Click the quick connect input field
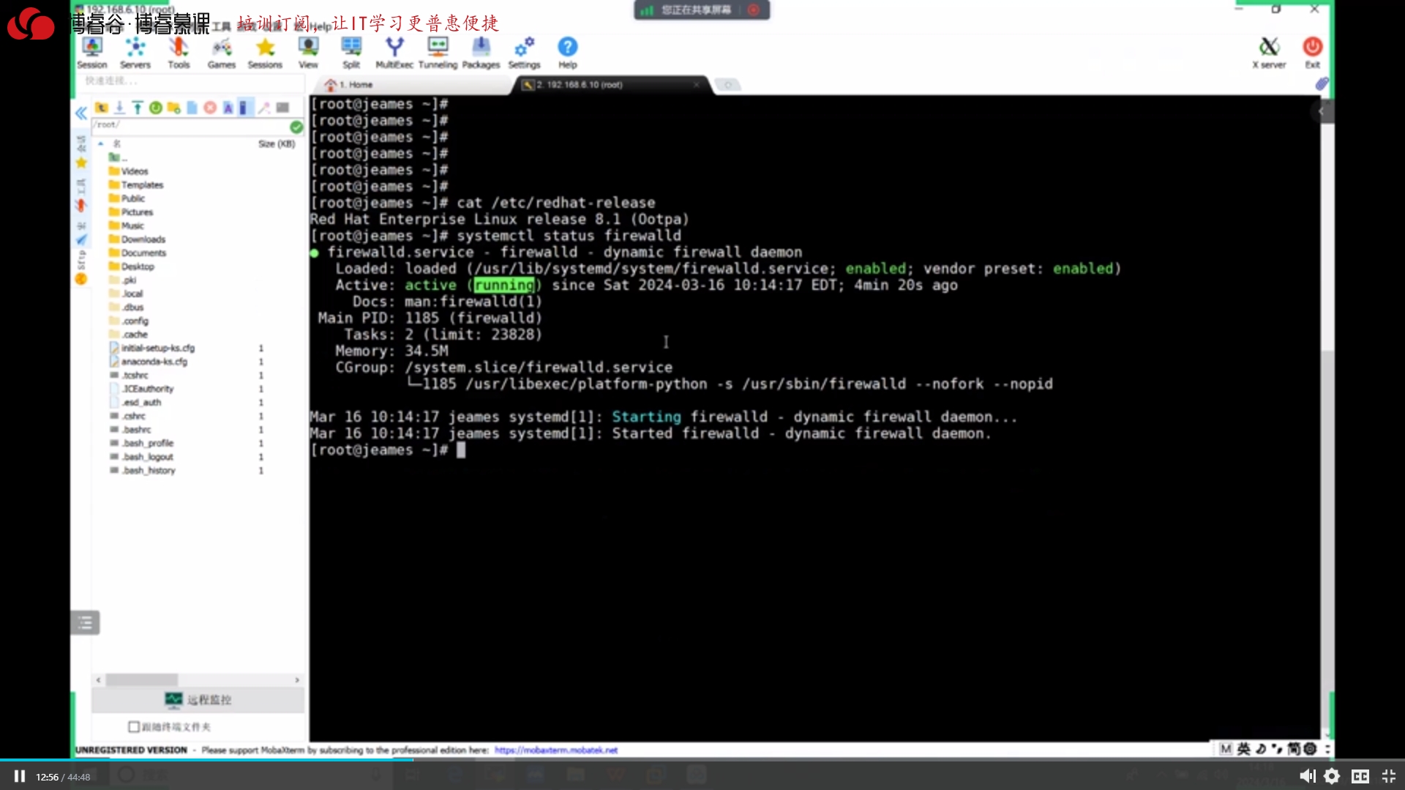This screenshot has height=790, width=1405. click(x=190, y=81)
